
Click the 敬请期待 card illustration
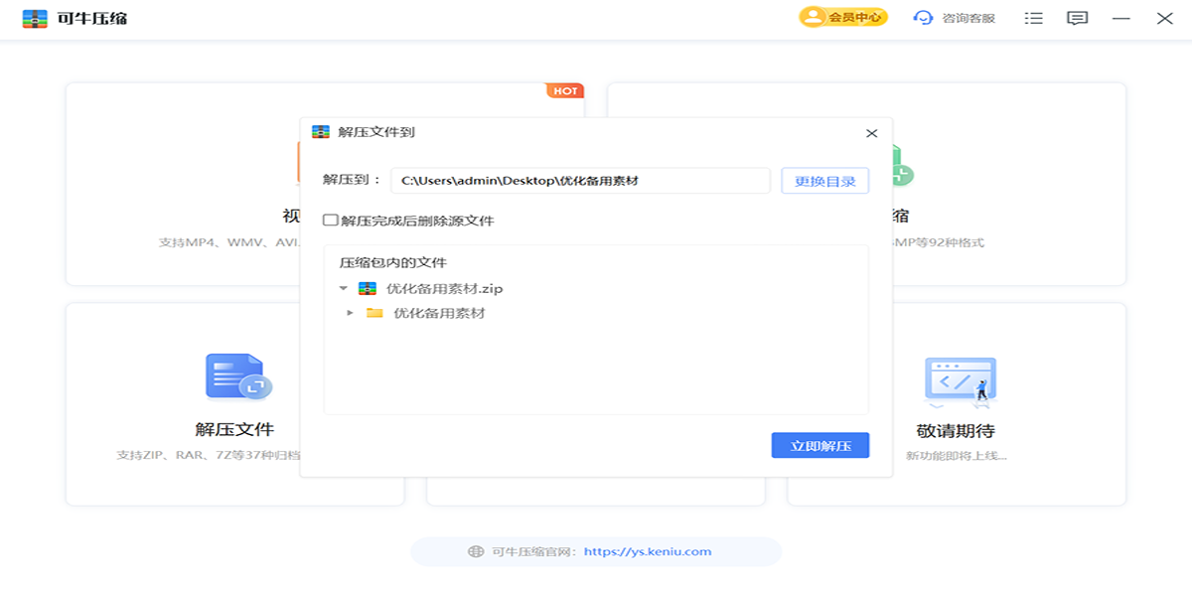point(960,381)
